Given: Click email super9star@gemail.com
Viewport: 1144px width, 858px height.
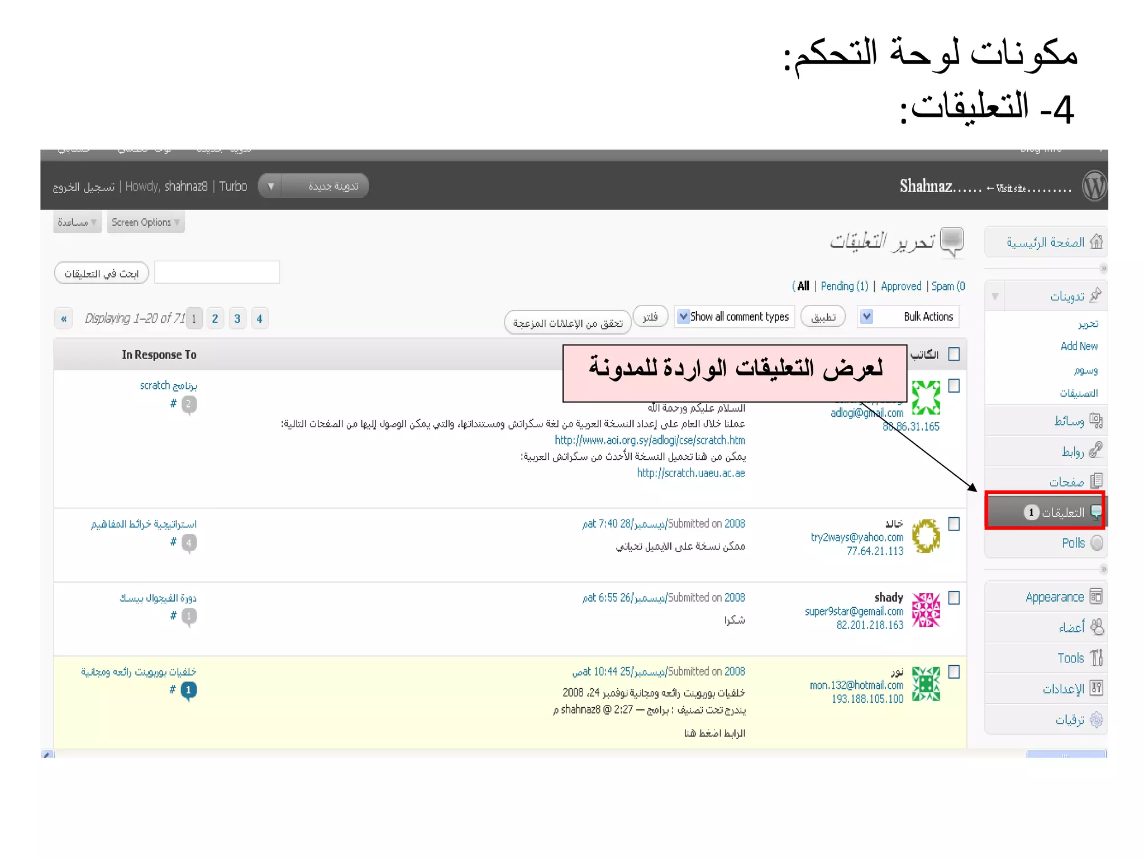Looking at the screenshot, I should point(854,612).
